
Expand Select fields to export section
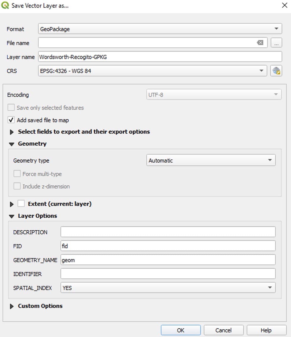12,132
